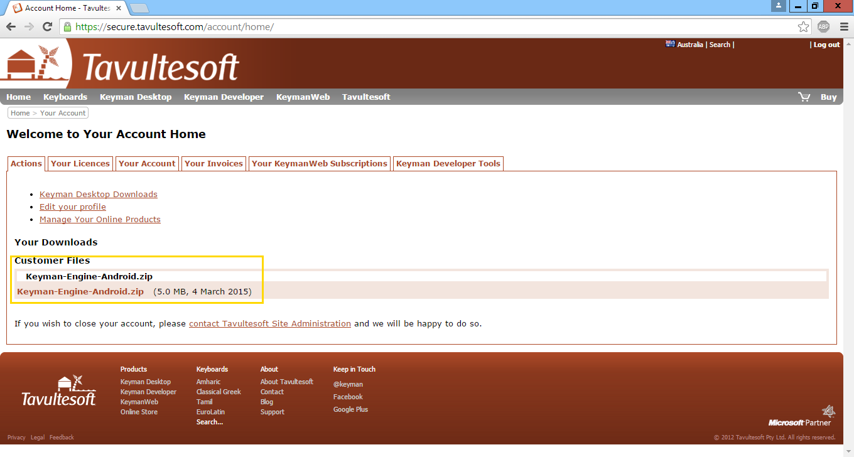The image size is (854, 457).
Task: Click the Microsoft Partner badge
Action: point(802,416)
